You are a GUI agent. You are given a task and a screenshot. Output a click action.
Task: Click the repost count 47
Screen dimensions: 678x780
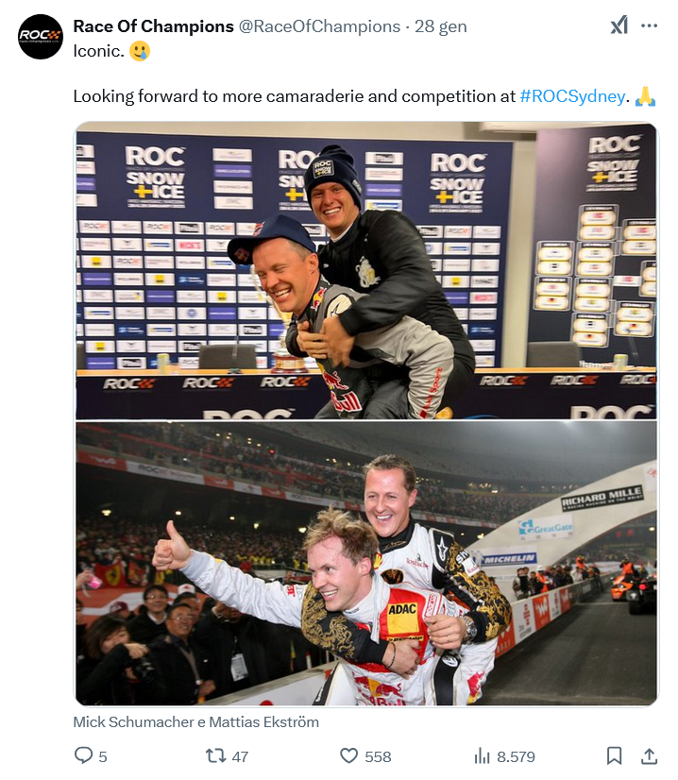[x=240, y=756]
